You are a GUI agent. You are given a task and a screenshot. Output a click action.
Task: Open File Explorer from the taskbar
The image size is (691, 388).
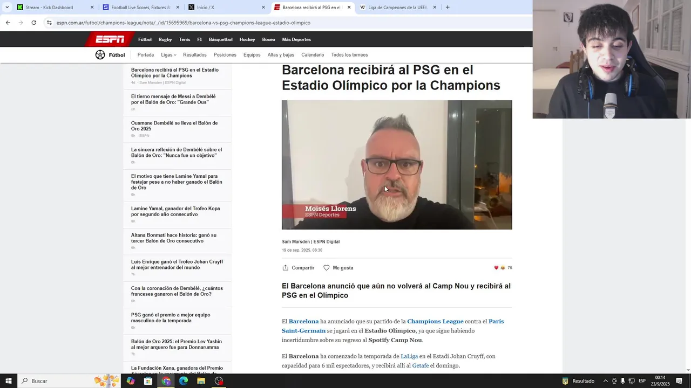click(201, 381)
